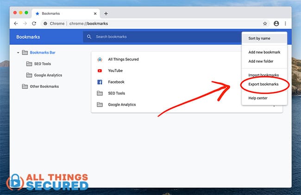301x195 pixels.
Task: Click the YouTube bookmark icon
Action: coord(100,71)
